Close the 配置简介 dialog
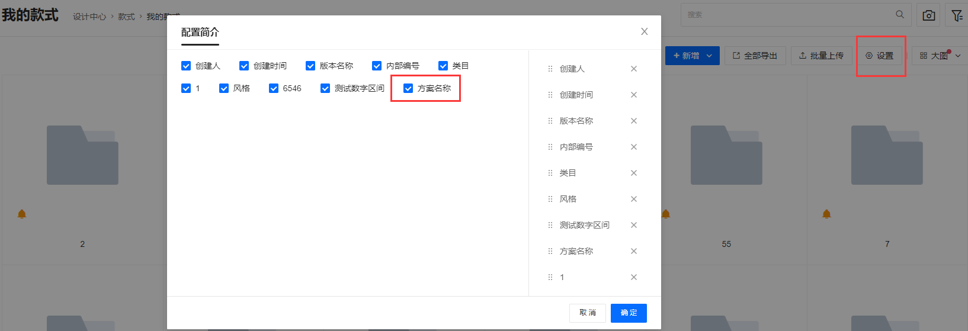 (x=645, y=31)
